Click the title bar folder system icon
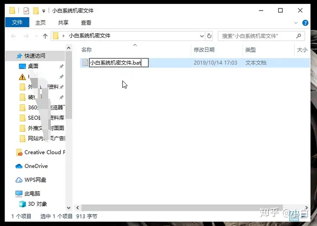 12,10
